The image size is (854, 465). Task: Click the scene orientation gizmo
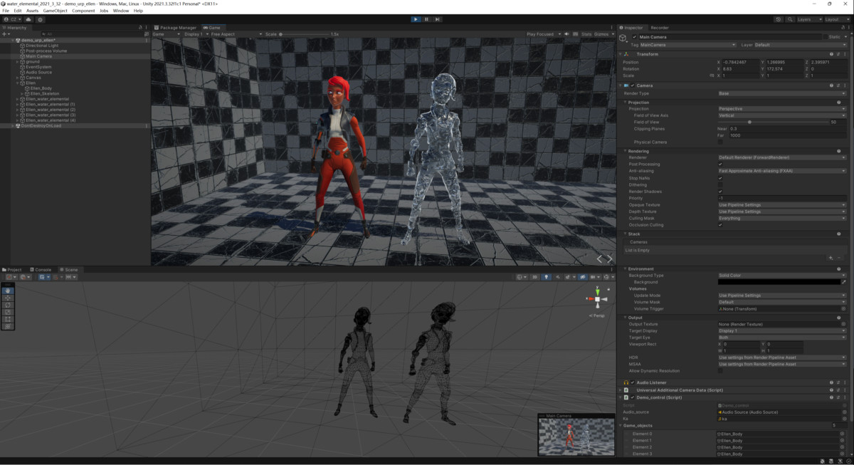coord(596,299)
